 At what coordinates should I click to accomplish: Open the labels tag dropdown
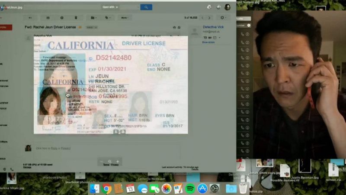[x=108, y=18]
